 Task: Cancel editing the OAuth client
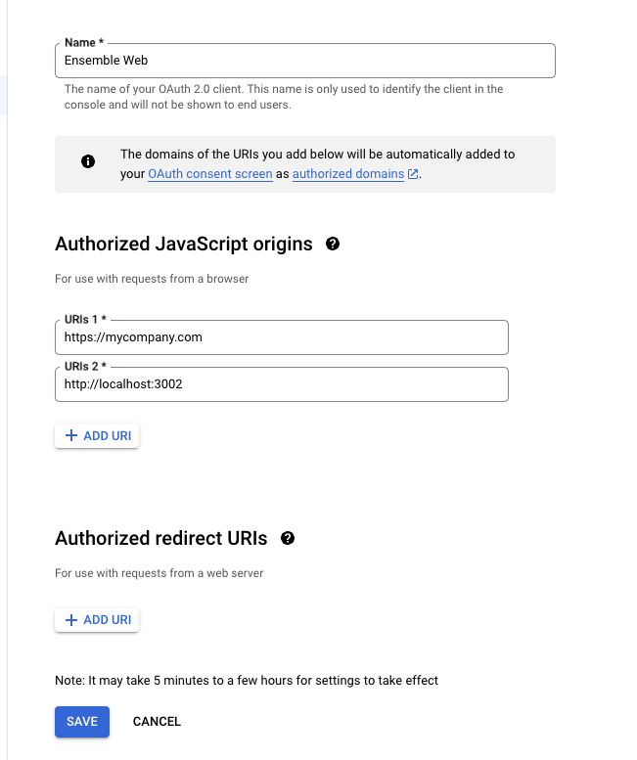pos(157,721)
